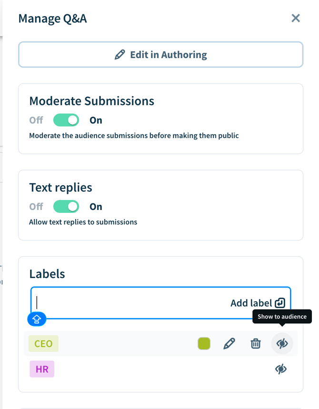Select the CEO label chip
The width and height of the screenshot is (319, 409).
pos(43,343)
